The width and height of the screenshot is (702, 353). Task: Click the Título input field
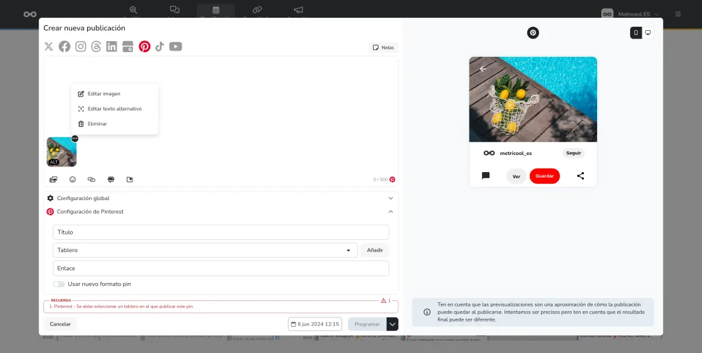(221, 232)
